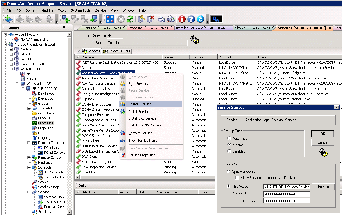
Task: Click the server with red X disconnect icon
Action: click(151, 19)
